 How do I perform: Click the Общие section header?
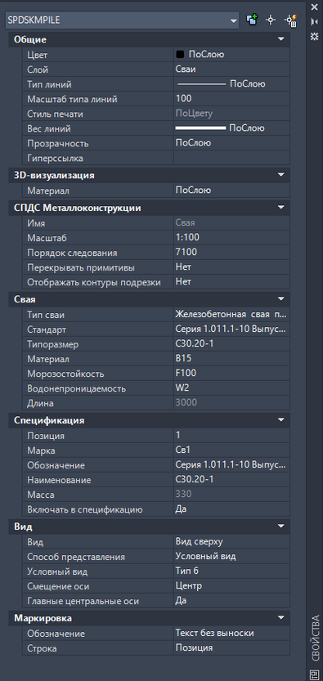[150, 39]
